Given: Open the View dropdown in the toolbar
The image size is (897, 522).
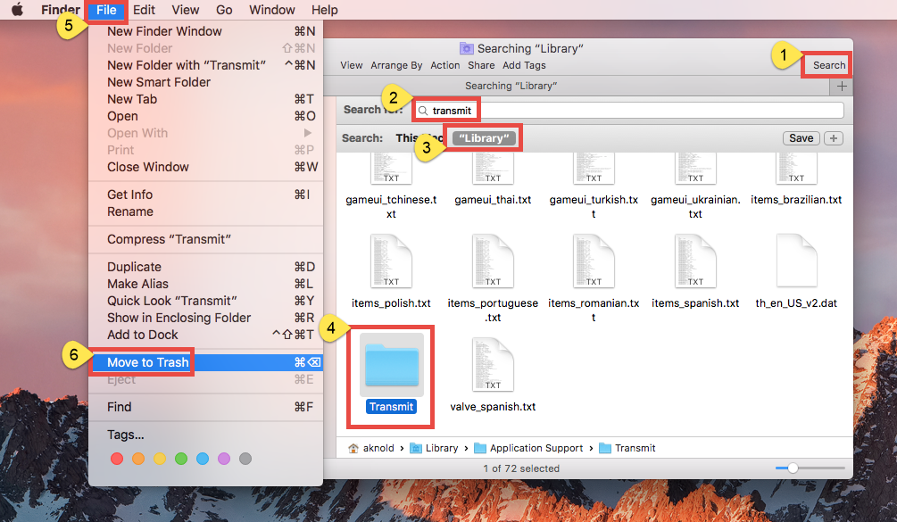Looking at the screenshot, I should click(x=351, y=64).
